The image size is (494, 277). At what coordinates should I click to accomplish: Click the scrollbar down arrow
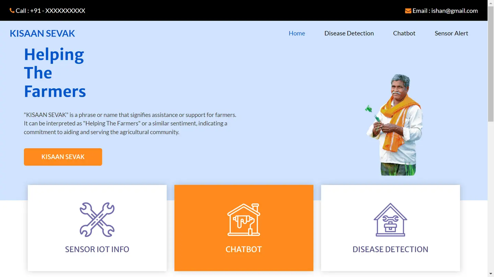tap(491, 274)
